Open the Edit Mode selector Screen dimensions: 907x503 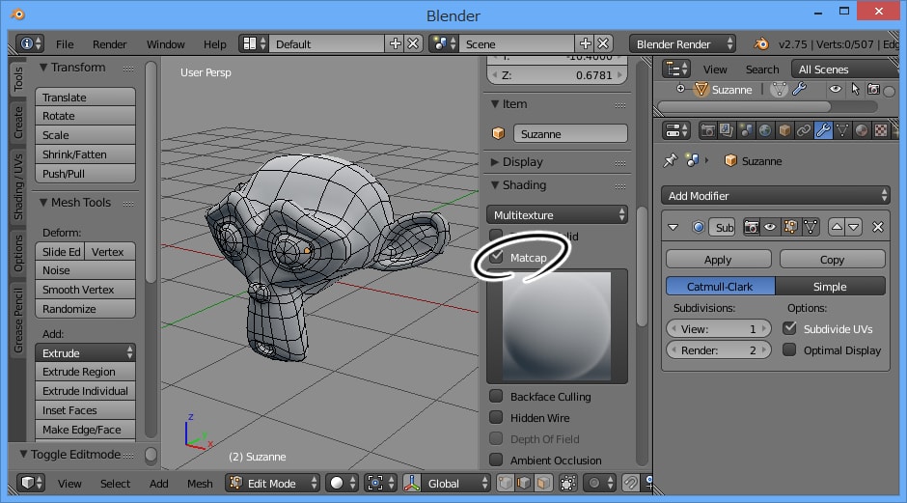(x=272, y=483)
